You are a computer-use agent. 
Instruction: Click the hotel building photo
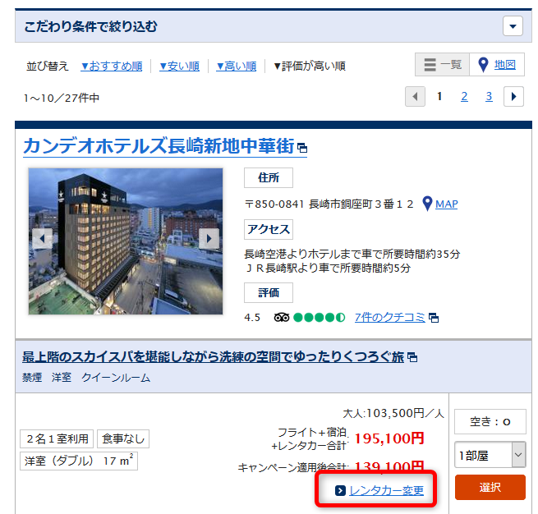[x=126, y=241]
